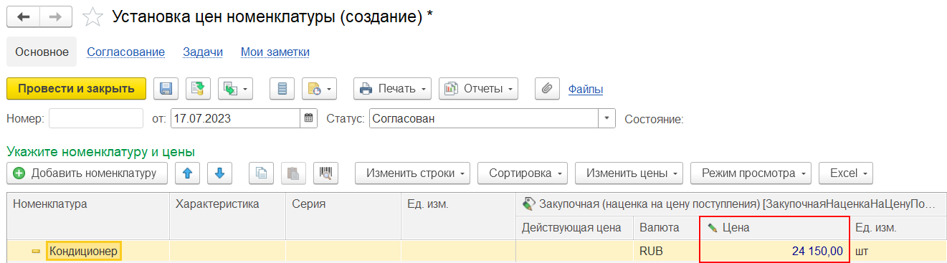This screenshot has width=947, height=263.
Task: Open document movements list icon
Action: click(282, 89)
